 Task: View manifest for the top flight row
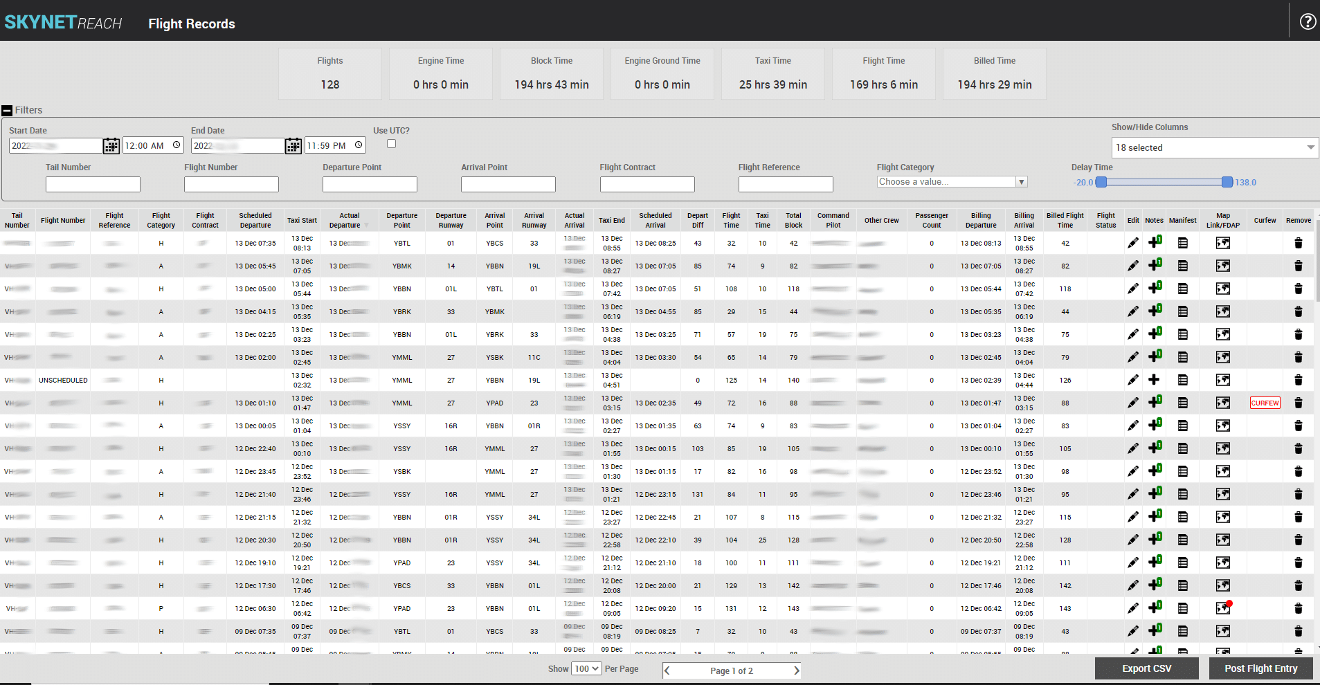[x=1182, y=243]
